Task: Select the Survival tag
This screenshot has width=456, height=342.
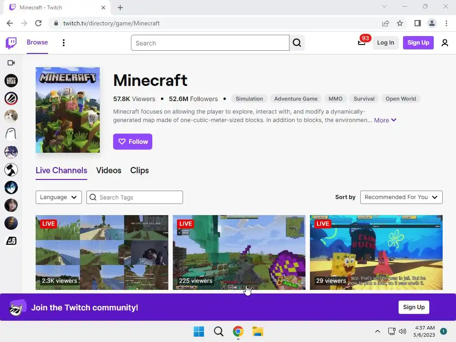Action: (x=364, y=99)
